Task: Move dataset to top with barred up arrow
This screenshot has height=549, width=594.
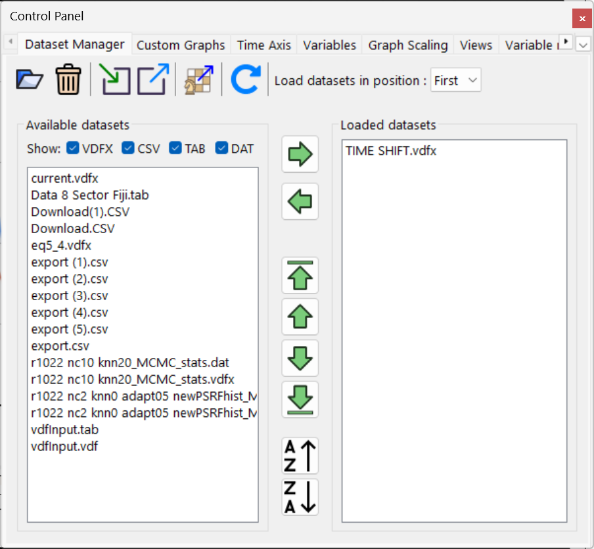Action: tap(300, 275)
